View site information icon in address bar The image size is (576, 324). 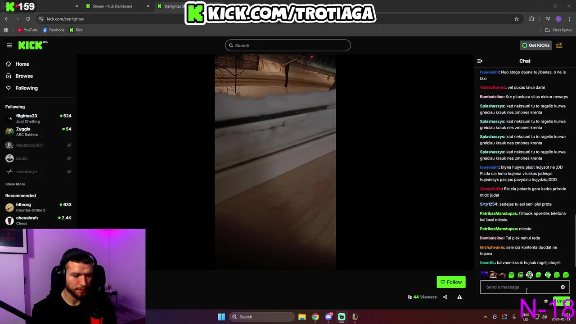coord(41,19)
